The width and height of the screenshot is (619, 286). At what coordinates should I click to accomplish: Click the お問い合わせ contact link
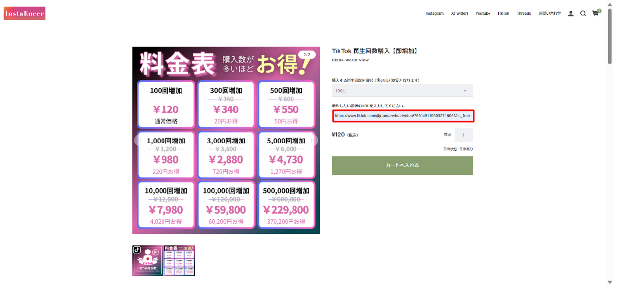tap(549, 14)
